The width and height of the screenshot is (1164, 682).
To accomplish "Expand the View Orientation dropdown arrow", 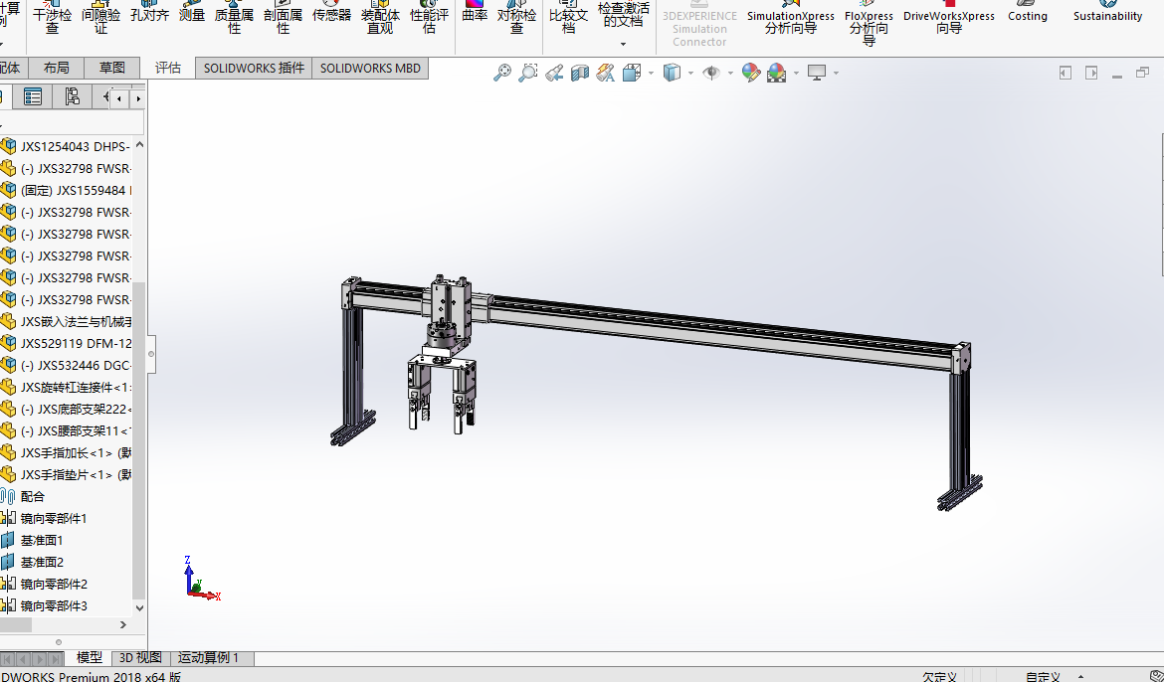I will click(651, 73).
